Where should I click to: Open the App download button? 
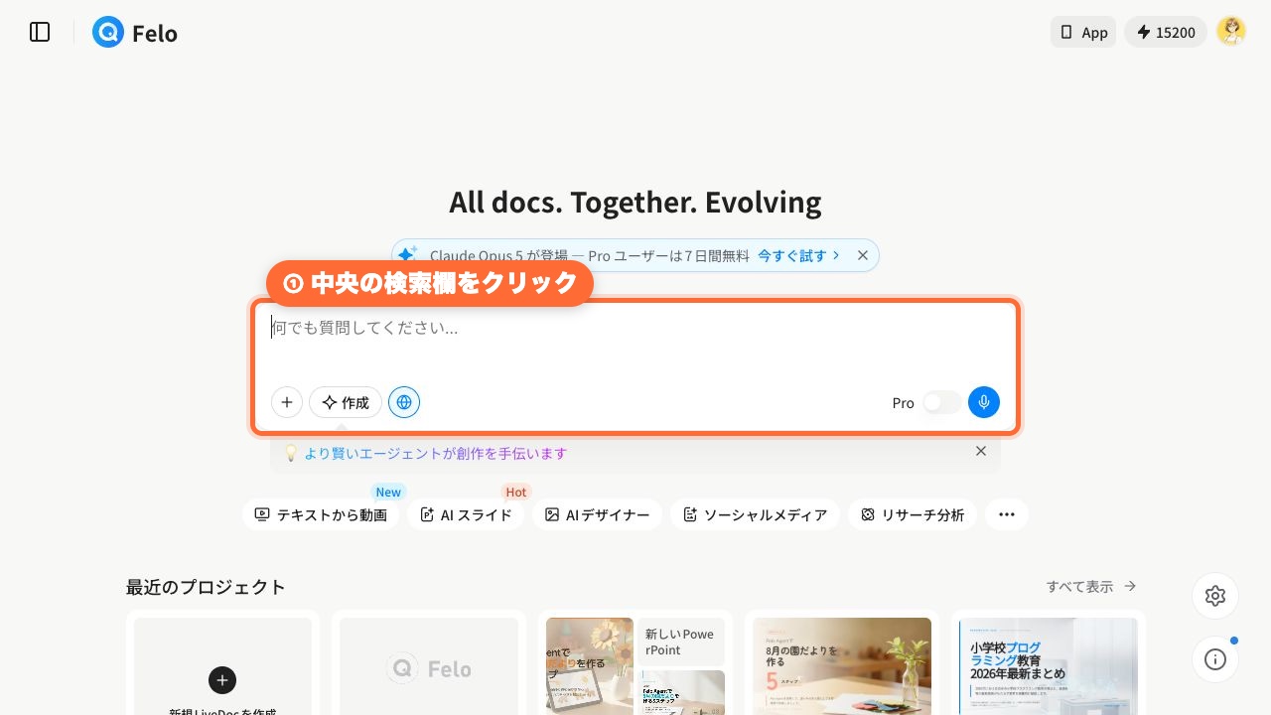click(x=1083, y=32)
